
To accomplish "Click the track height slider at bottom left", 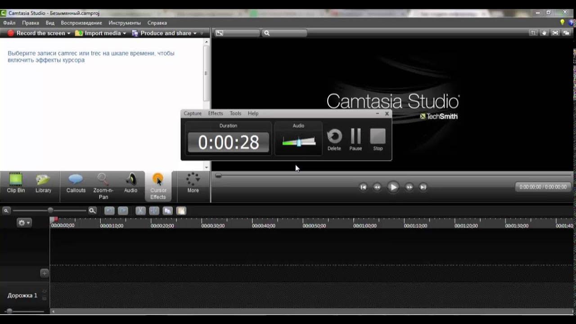I will (x=9, y=311).
